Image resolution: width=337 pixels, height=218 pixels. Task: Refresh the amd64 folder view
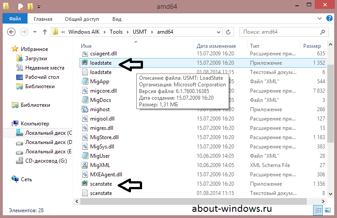[228, 32]
